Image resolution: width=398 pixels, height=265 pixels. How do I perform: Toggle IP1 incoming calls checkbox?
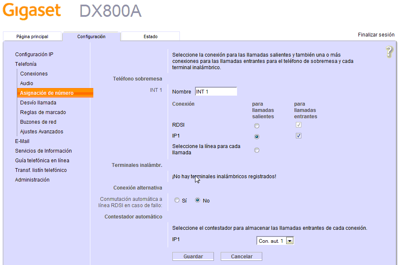click(298, 136)
